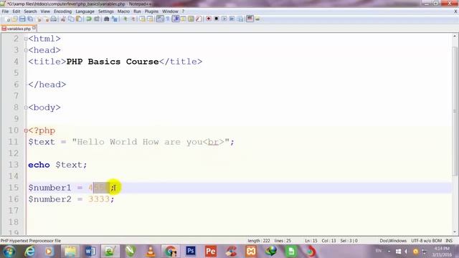Select the variables.php document tab
Viewport: 459px width, 258px height.
(x=19, y=29)
